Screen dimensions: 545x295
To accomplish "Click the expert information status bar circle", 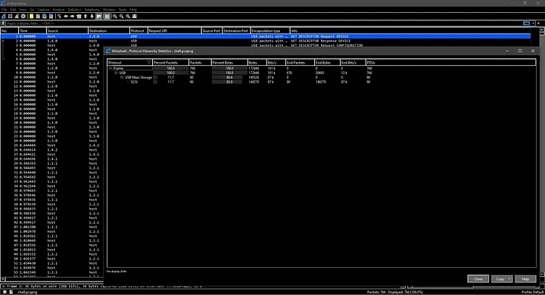I will (5, 292).
